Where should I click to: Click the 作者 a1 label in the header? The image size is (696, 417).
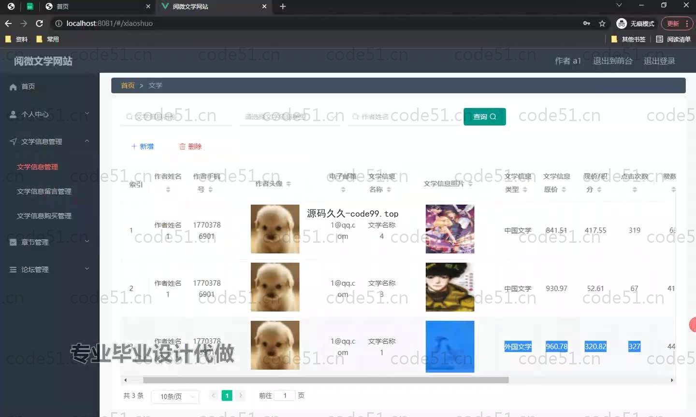(x=568, y=61)
